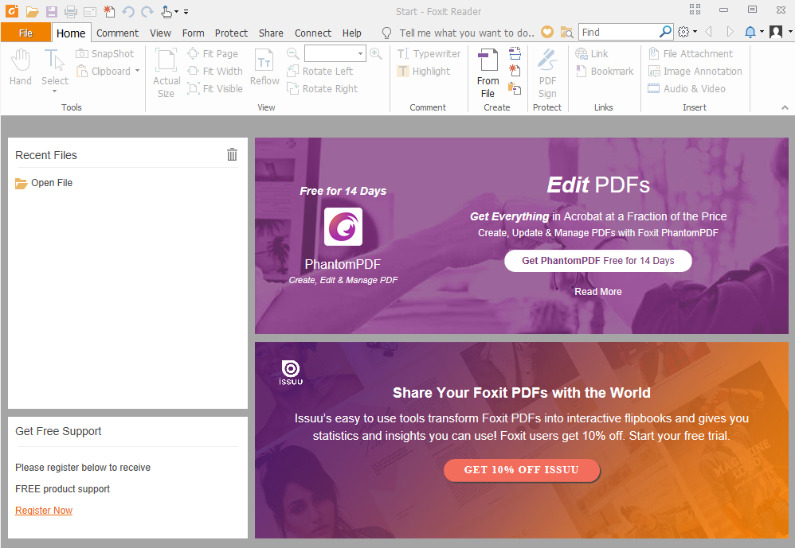Click the create PDF from clipboard icon
Image resolution: width=795 pixels, height=548 pixels.
pos(515,88)
